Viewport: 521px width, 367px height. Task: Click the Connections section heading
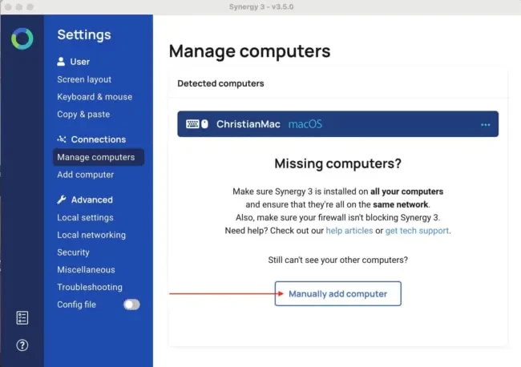[99, 139]
